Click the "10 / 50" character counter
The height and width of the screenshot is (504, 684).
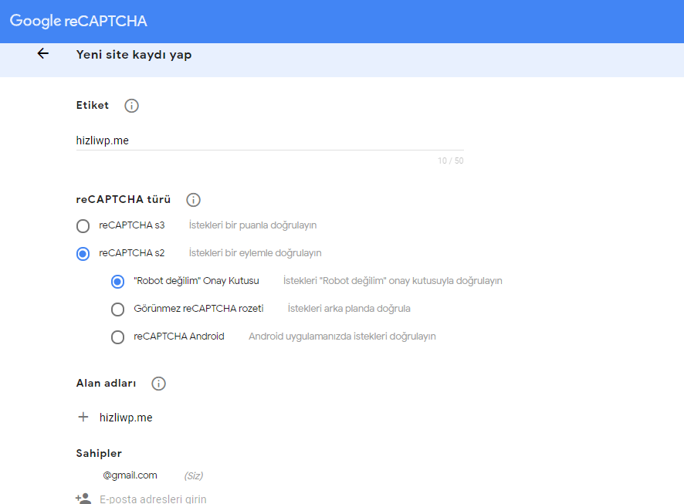point(451,161)
